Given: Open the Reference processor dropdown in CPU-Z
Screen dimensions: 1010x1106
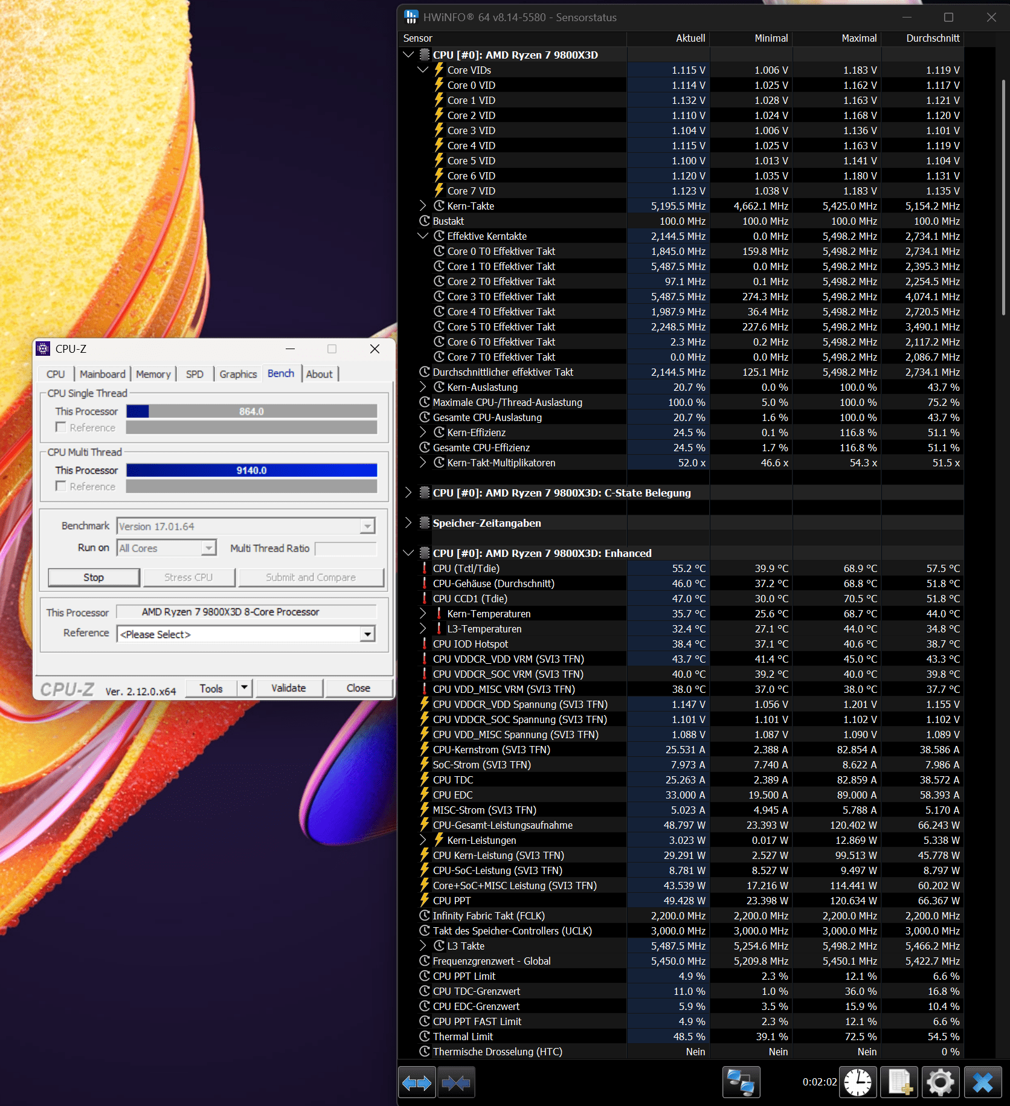Looking at the screenshot, I should [x=367, y=634].
